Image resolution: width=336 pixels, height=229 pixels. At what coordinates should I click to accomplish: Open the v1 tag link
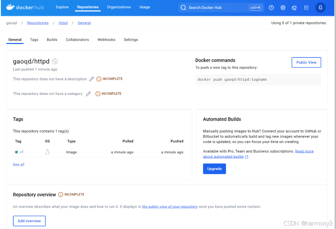(x=22, y=152)
